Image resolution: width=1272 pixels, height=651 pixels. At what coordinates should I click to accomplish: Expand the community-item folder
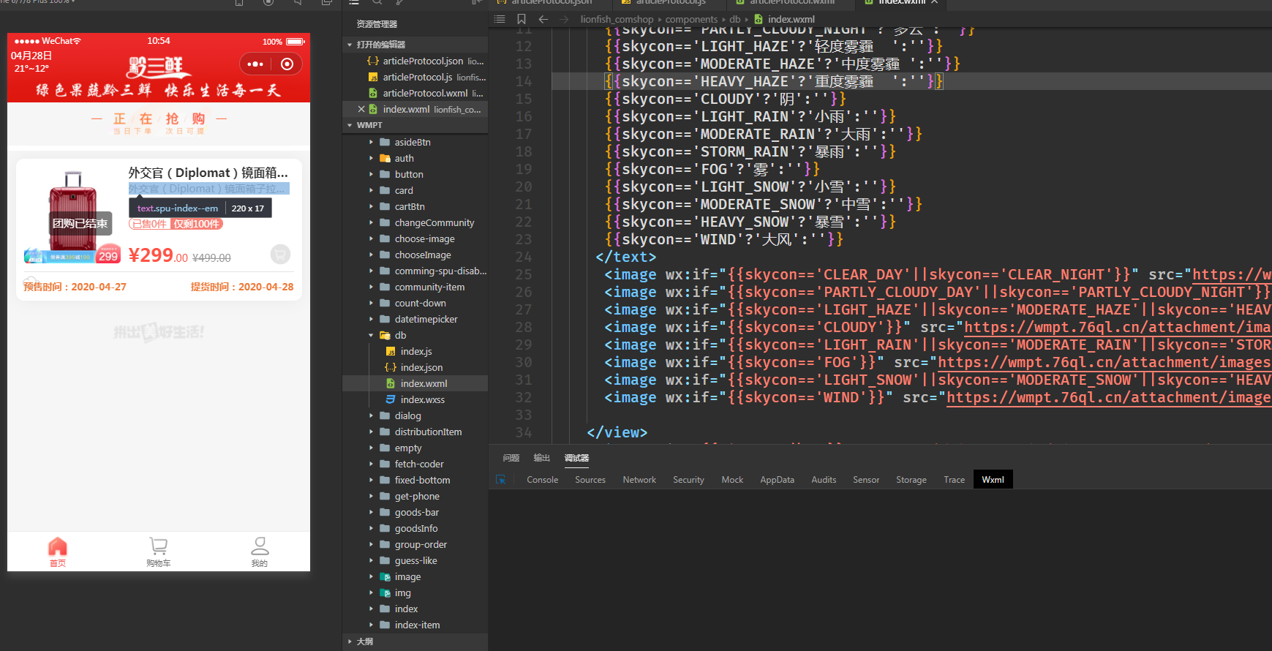pos(372,287)
